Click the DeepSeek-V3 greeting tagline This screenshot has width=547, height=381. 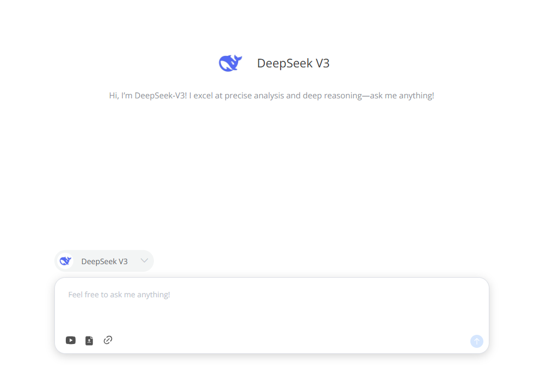pos(272,95)
